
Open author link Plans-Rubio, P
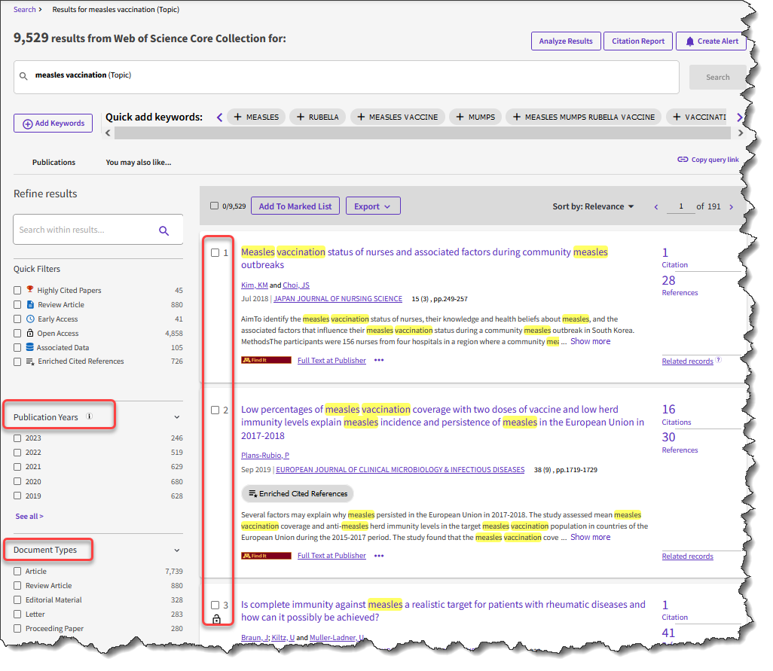click(265, 456)
